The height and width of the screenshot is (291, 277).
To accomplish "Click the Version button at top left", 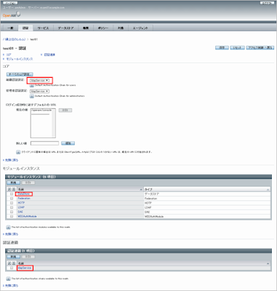I will click(x=10, y=3).
